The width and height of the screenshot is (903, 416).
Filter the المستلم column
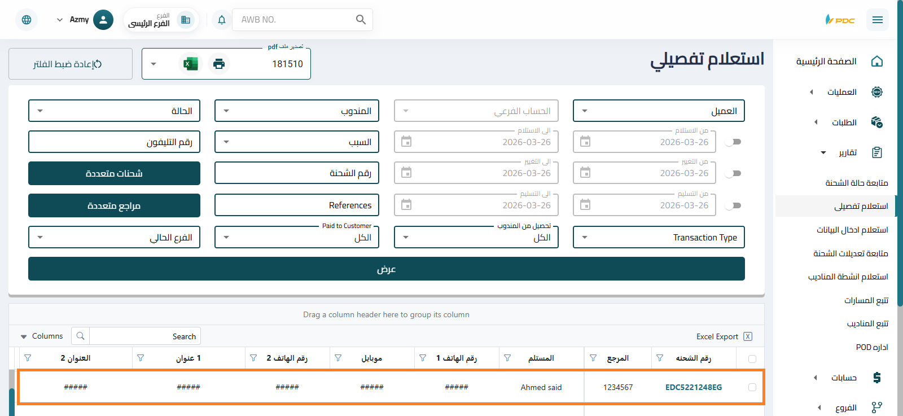pos(507,358)
